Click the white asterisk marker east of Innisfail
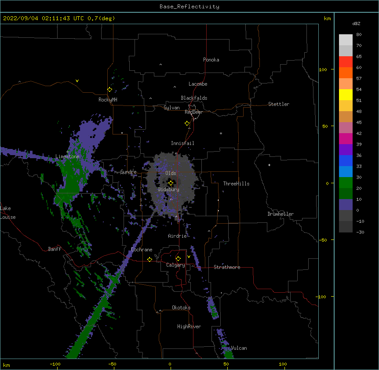 tap(221, 133)
